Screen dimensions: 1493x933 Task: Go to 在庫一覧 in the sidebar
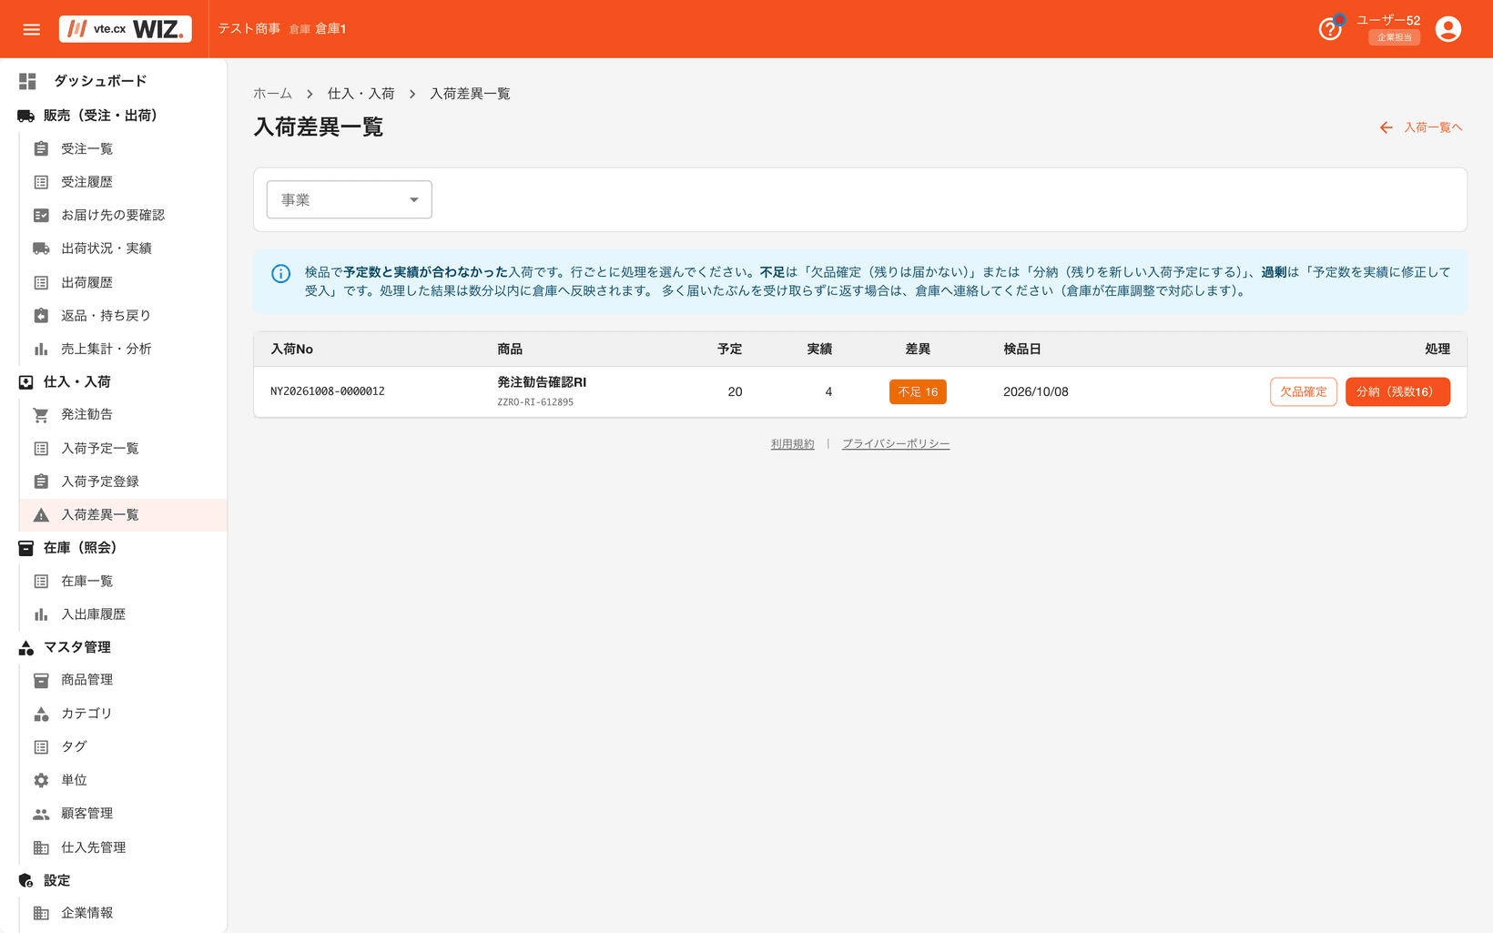pyautogui.click(x=86, y=581)
